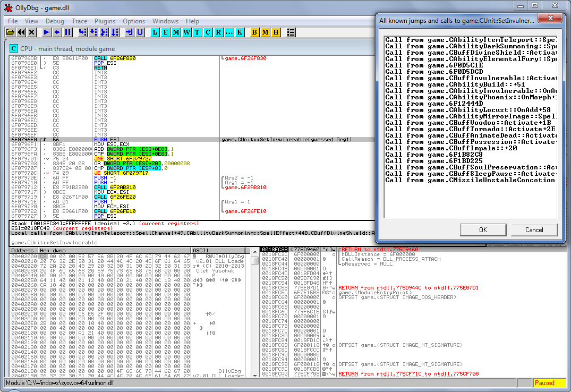Click the Trace over toolbar icon
The height and width of the screenshot is (392, 571).
pyautogui.click(x=115, y=32)
